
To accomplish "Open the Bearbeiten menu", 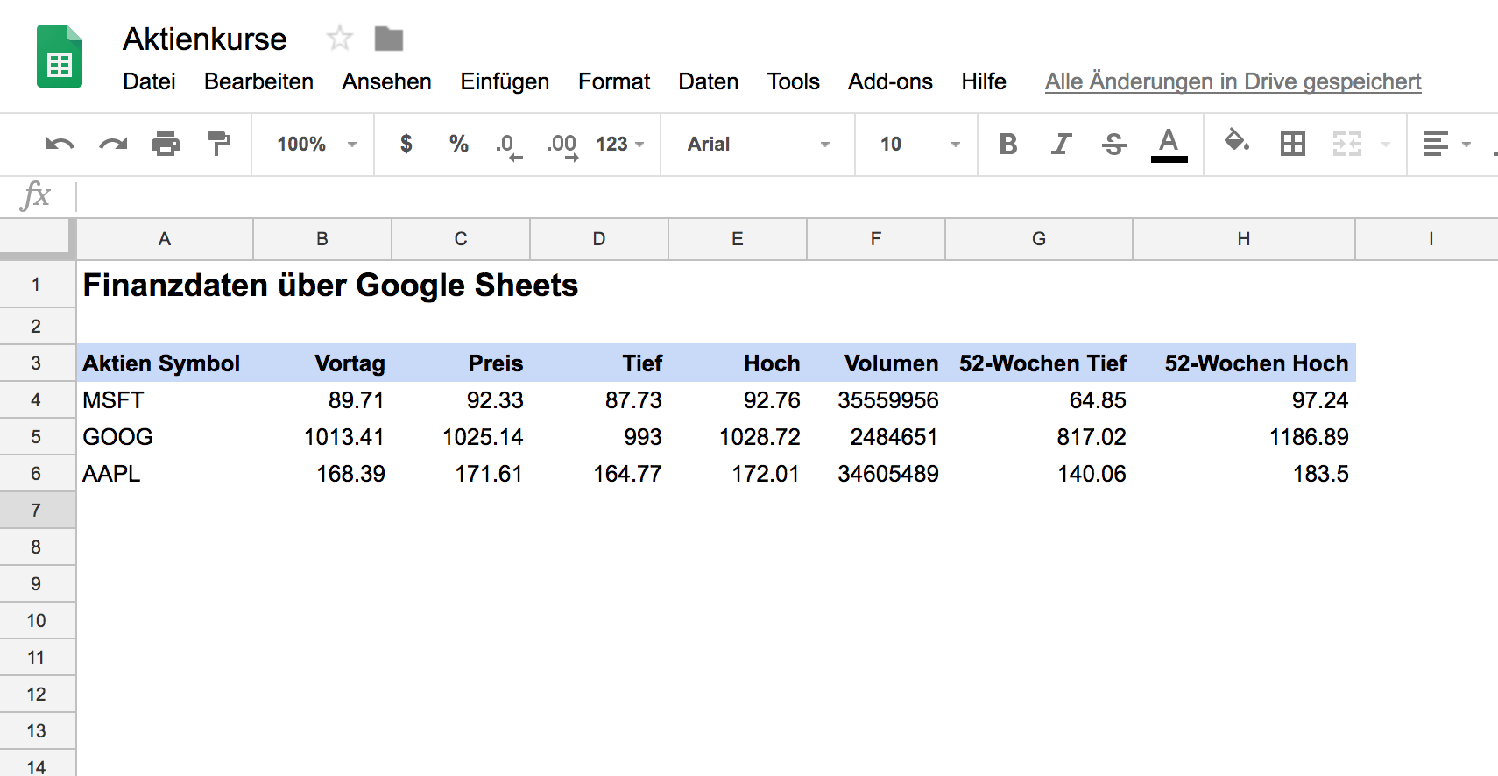I will click(258, 81).
